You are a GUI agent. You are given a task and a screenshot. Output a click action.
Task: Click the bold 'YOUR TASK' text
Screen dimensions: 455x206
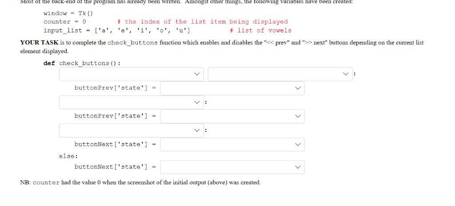pyautogui.click(x=40, y=43)
